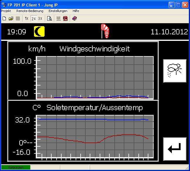Click the -16.0 axis label
Image resolution: width=190 pixels, height=171 pixels.
[21, 152]
